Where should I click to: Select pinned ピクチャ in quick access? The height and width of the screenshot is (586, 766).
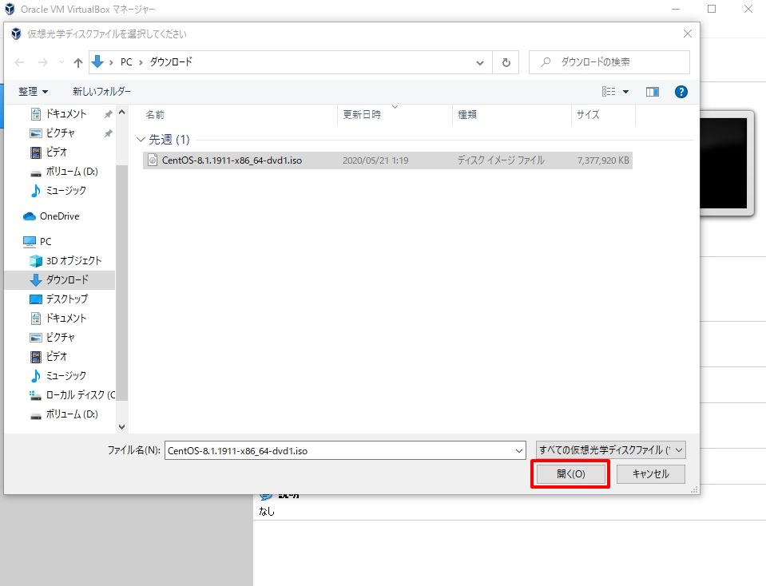(60, 133)
